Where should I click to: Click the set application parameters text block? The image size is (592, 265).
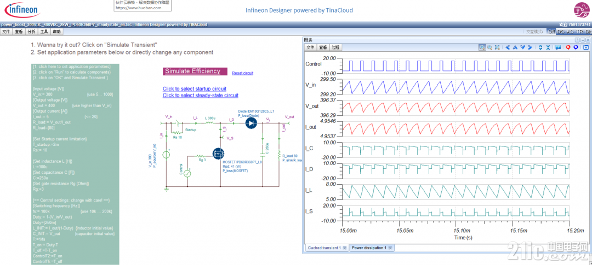coord(75,164)
